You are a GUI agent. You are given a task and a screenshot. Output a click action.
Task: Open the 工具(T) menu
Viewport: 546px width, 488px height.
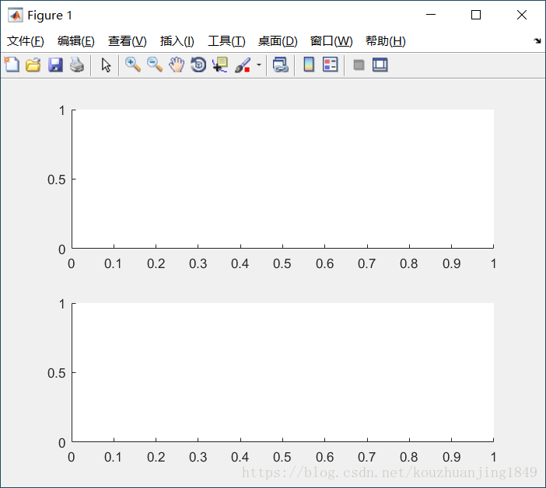[226, 41]
